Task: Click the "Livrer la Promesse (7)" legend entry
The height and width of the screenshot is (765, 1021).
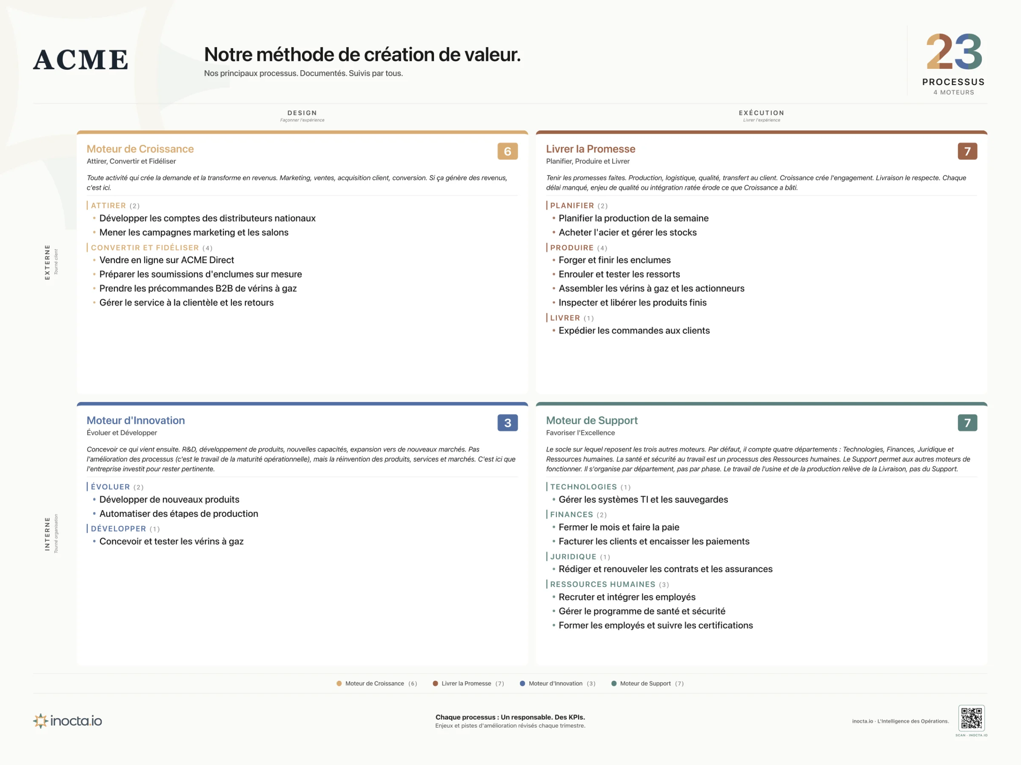Action: point(468,683)
